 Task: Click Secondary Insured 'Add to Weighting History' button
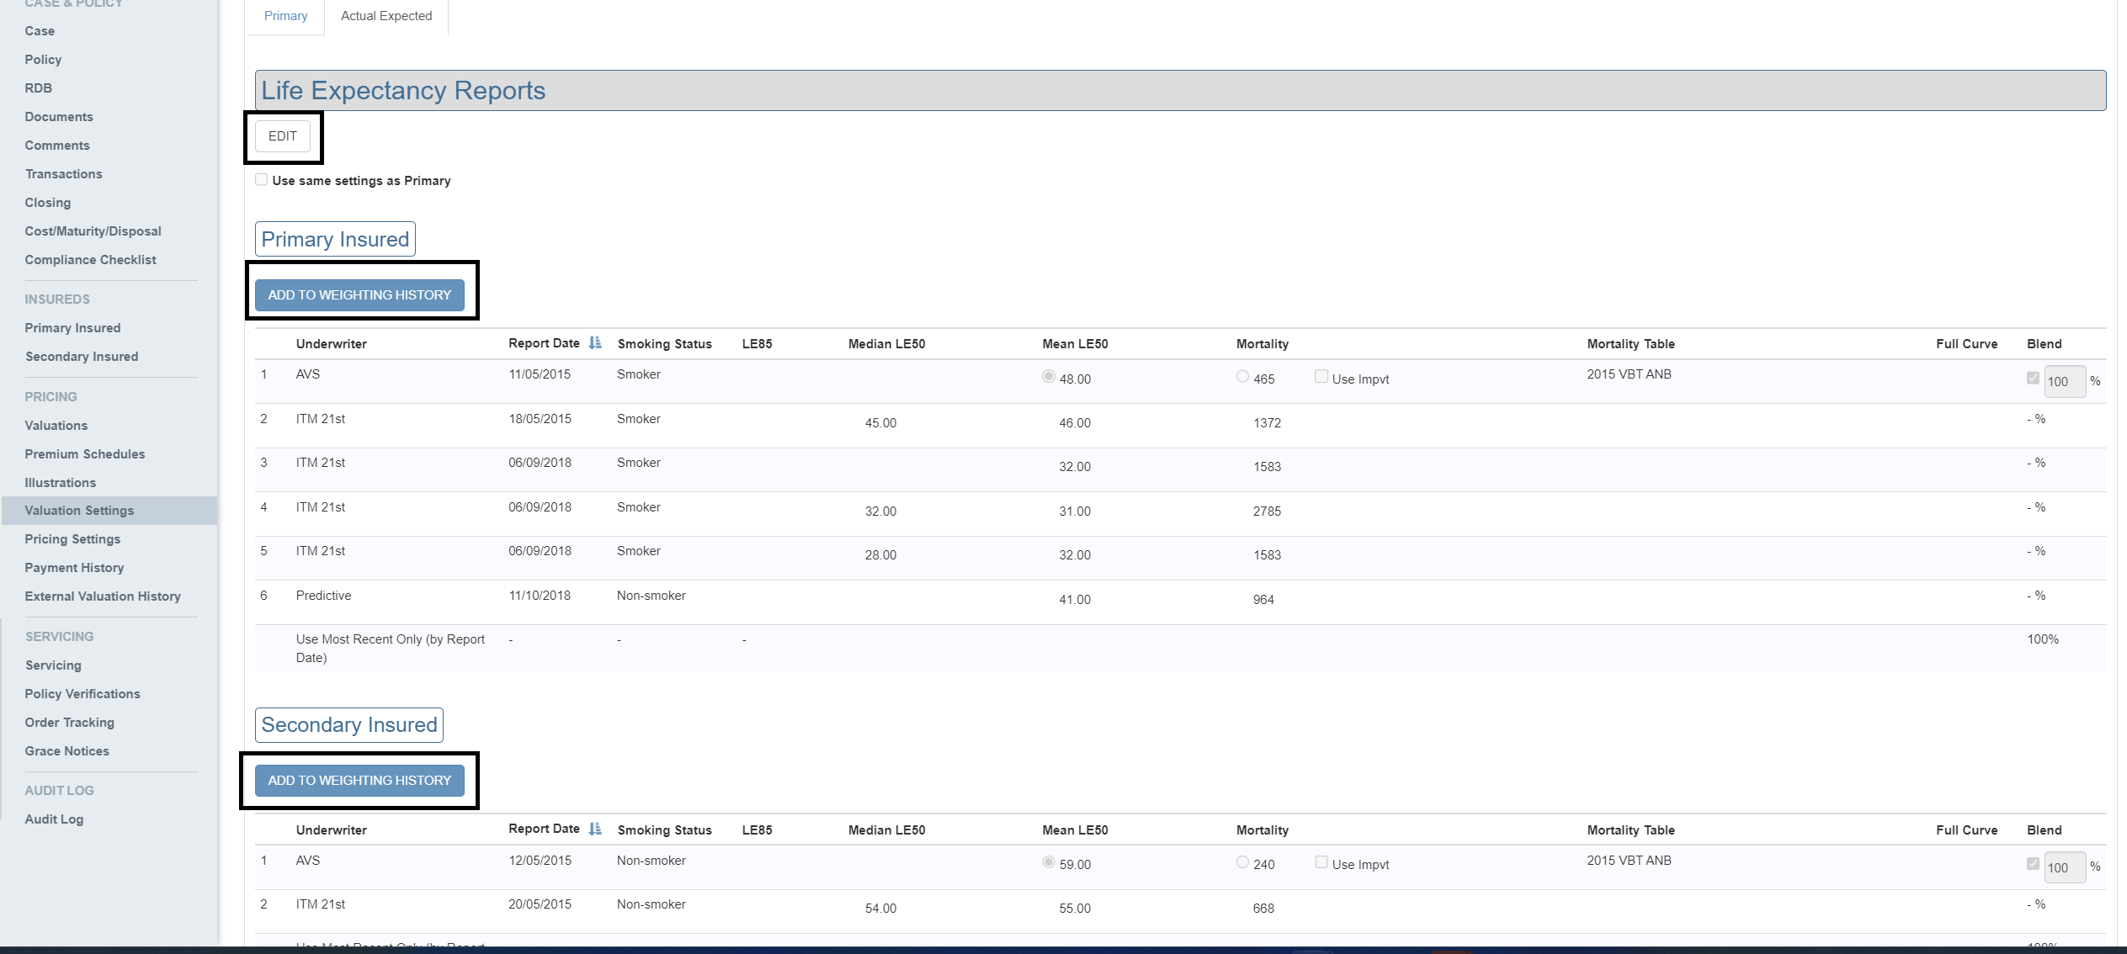[x=359, y=781]
